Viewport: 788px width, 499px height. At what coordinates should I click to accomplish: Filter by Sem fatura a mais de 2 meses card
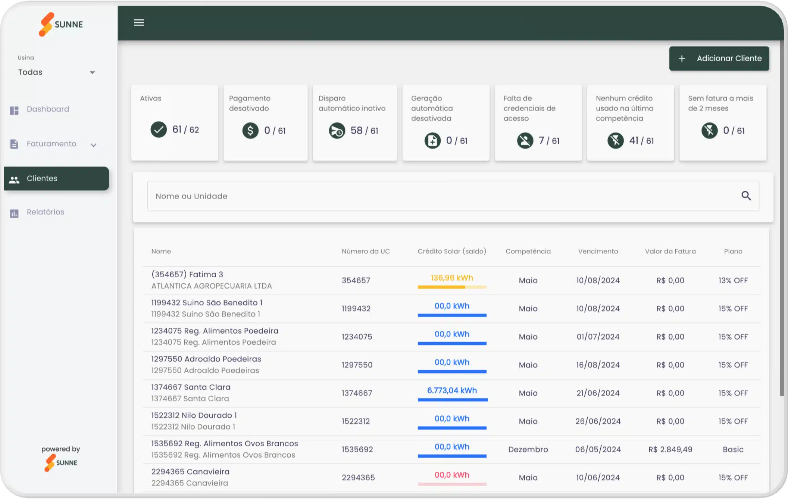click(723, 123)
